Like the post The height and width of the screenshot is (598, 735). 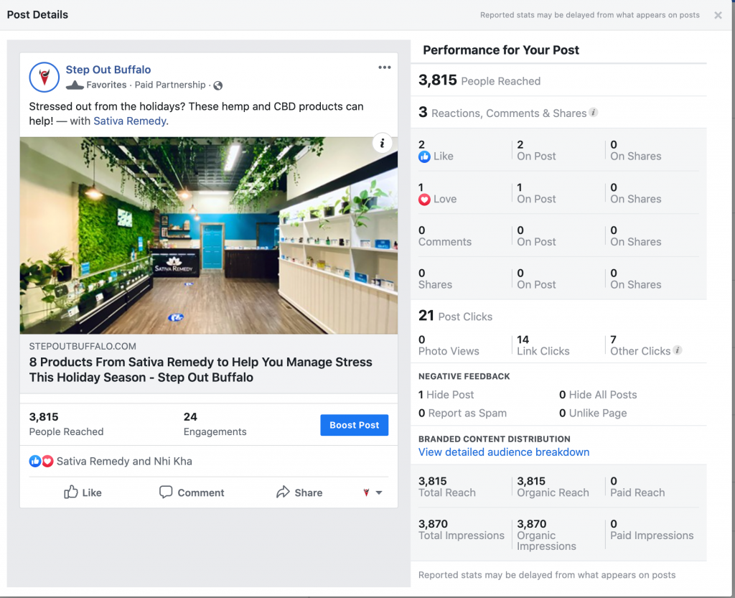pos(83,492)
